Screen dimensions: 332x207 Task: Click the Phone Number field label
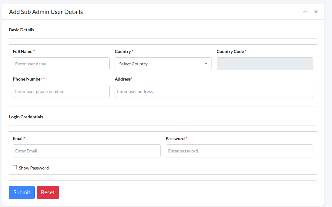(x=27, y=79)
